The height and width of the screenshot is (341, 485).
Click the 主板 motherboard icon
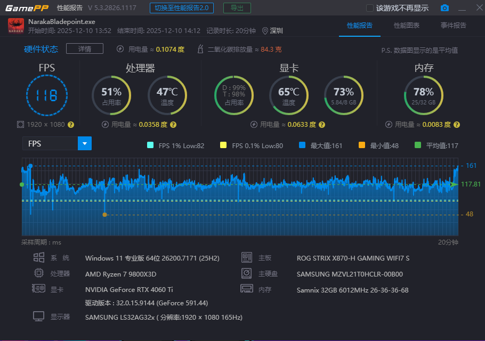click(x=247, y=257)
